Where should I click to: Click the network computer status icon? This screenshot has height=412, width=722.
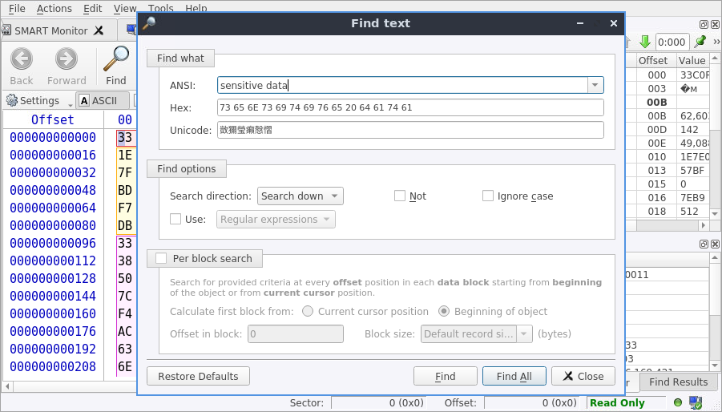click(x=696, y=403)
